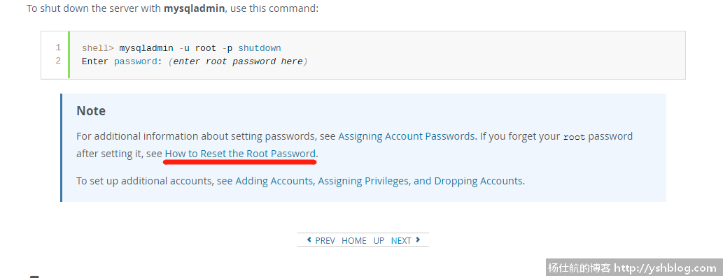Click the left arrow icon beside PREV
This screenshot has height=278, width=723.
[x=309, y=240]
